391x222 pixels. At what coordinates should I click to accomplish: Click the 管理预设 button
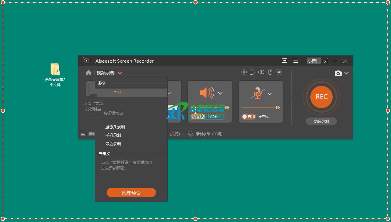131,193
